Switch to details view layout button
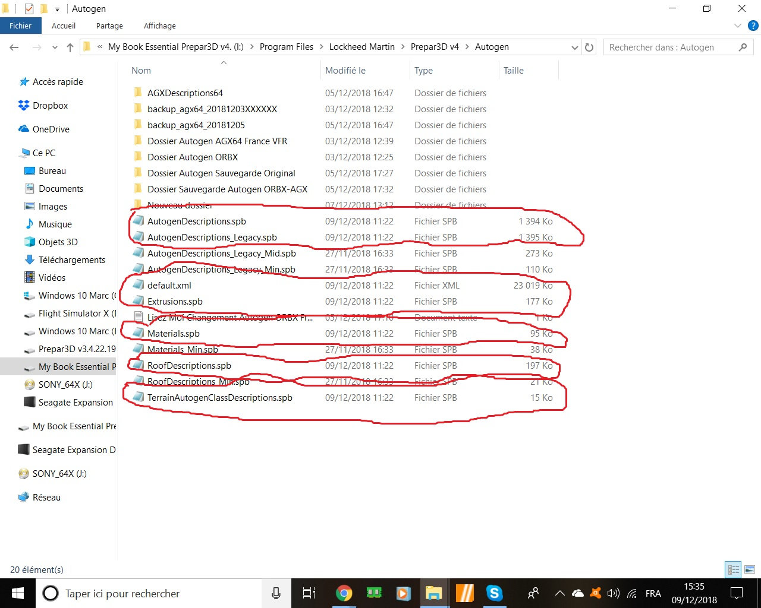Viewport: 761px width, 608px height. pos(734,569)
